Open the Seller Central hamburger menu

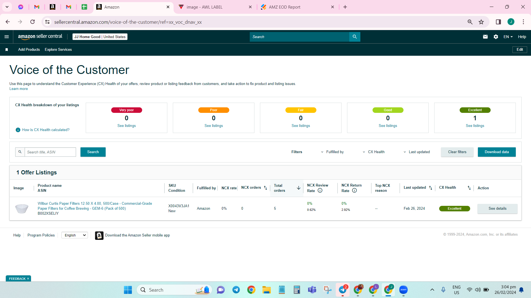pyautogui.click(x=7, y=37)
